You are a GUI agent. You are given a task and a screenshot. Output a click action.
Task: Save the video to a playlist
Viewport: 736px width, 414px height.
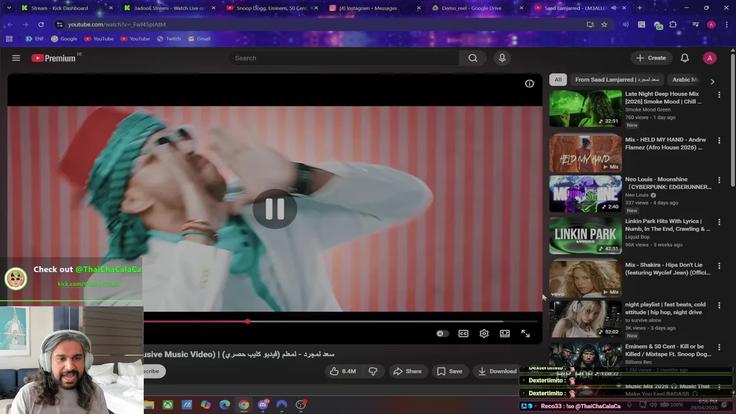click(x=449, y=371)
